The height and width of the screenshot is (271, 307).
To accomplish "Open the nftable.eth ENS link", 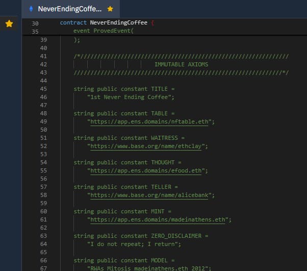I will pos(150,121).
